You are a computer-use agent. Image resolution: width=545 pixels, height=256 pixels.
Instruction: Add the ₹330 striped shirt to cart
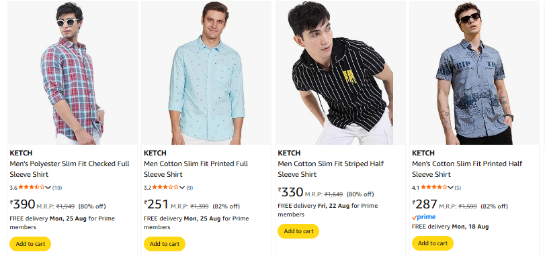click(x=298, y=231)
